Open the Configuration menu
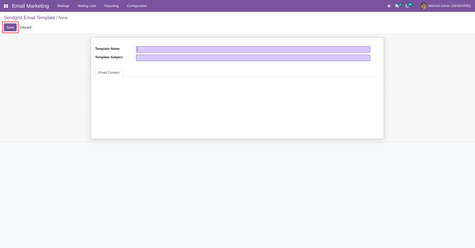475x248 pixels. pos(137,6)
